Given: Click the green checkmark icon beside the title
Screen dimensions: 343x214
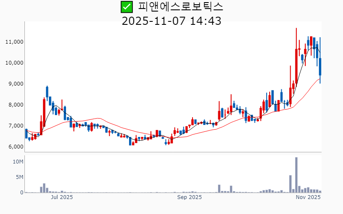Looking at the screenshot, I should pos(126,7).
